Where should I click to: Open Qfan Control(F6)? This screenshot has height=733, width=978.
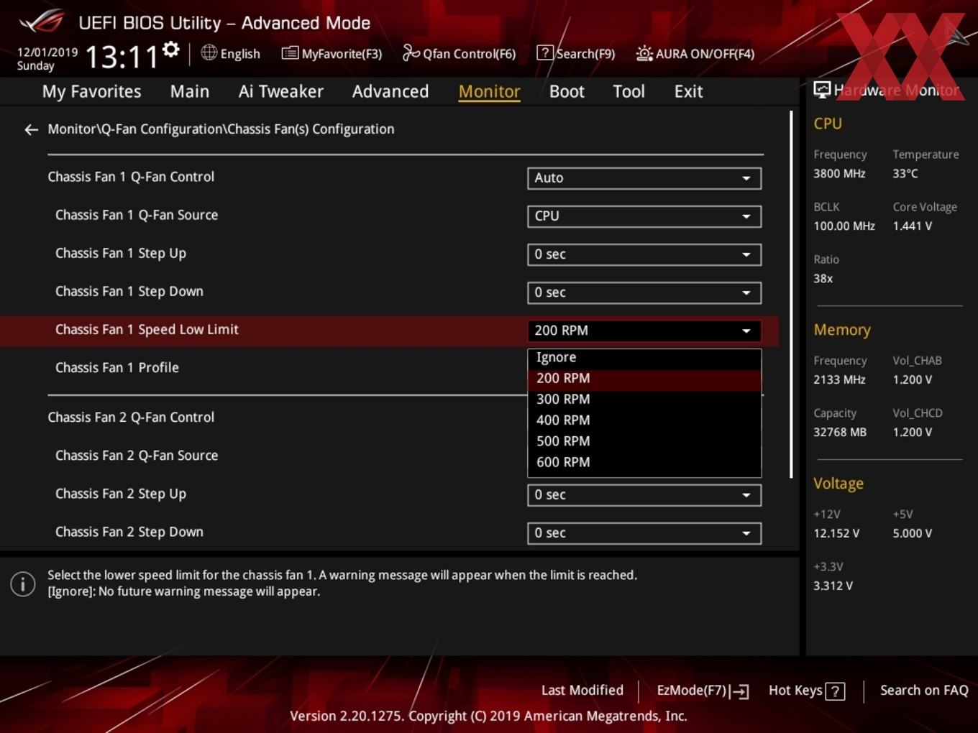click(x=459, y=53)
